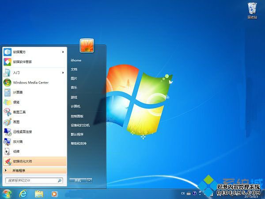
Task: Click the search programs and files box
Action: 34,180
